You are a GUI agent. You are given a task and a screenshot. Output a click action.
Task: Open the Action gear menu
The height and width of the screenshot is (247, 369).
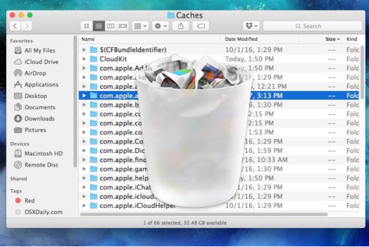click(x=161, y=26)
